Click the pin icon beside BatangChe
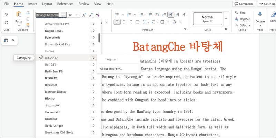 41,58
